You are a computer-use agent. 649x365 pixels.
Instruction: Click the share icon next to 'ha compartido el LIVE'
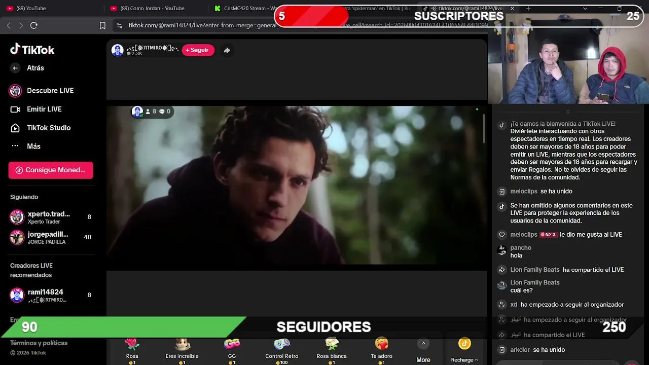[502, 270]
